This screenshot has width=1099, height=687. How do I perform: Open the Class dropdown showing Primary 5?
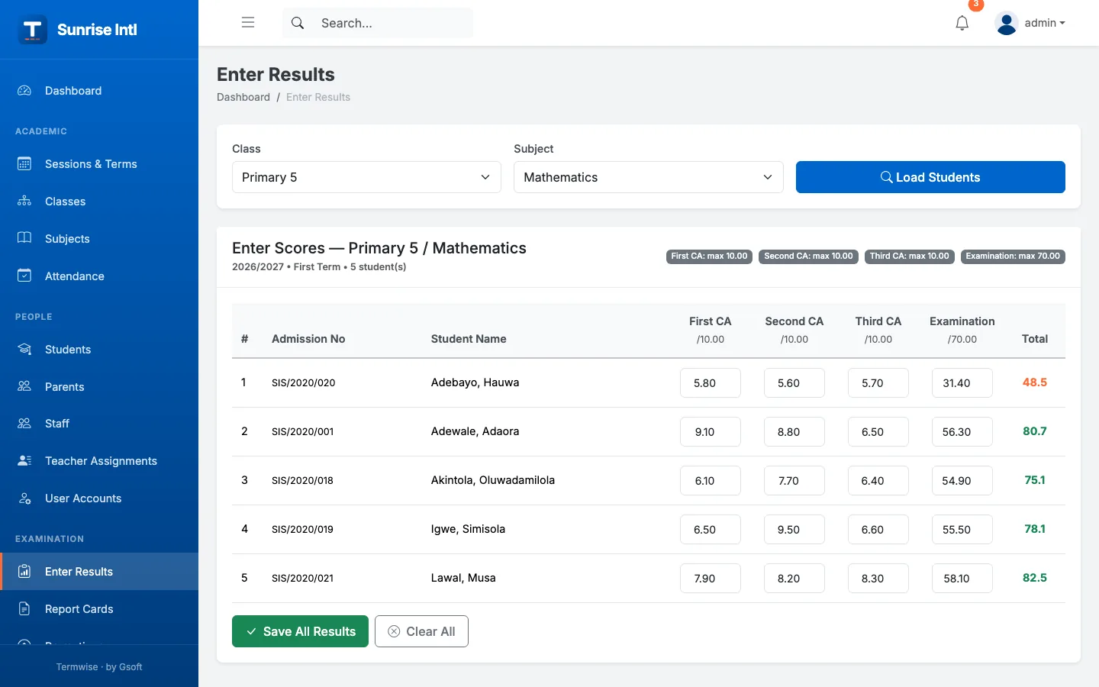(366, 177)
